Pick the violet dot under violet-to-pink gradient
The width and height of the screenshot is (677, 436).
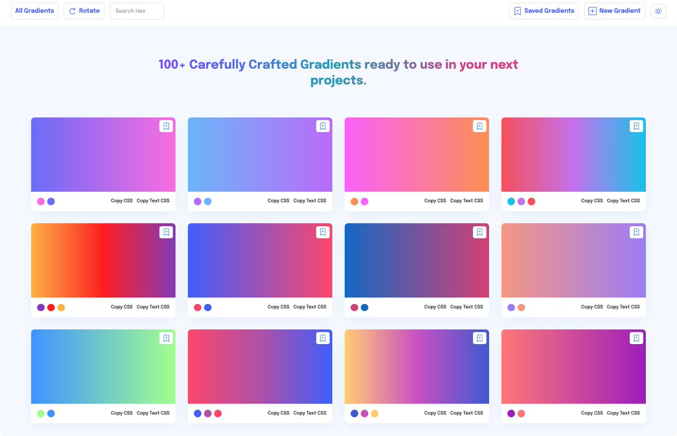coord(51,201)
